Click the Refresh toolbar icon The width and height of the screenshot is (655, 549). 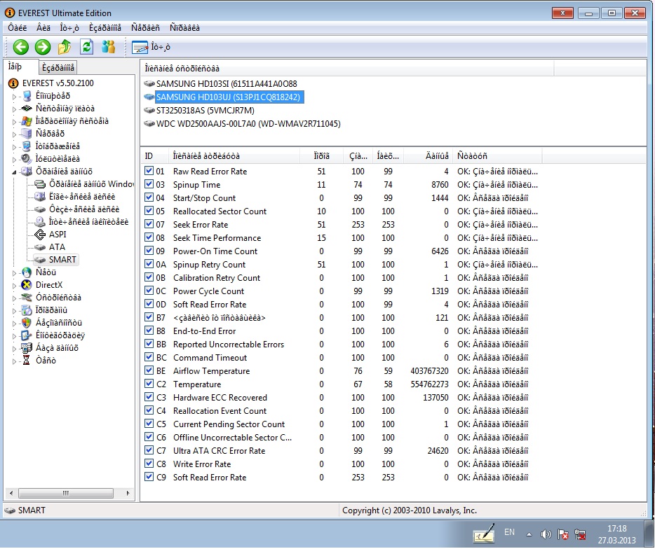point(86,47)
